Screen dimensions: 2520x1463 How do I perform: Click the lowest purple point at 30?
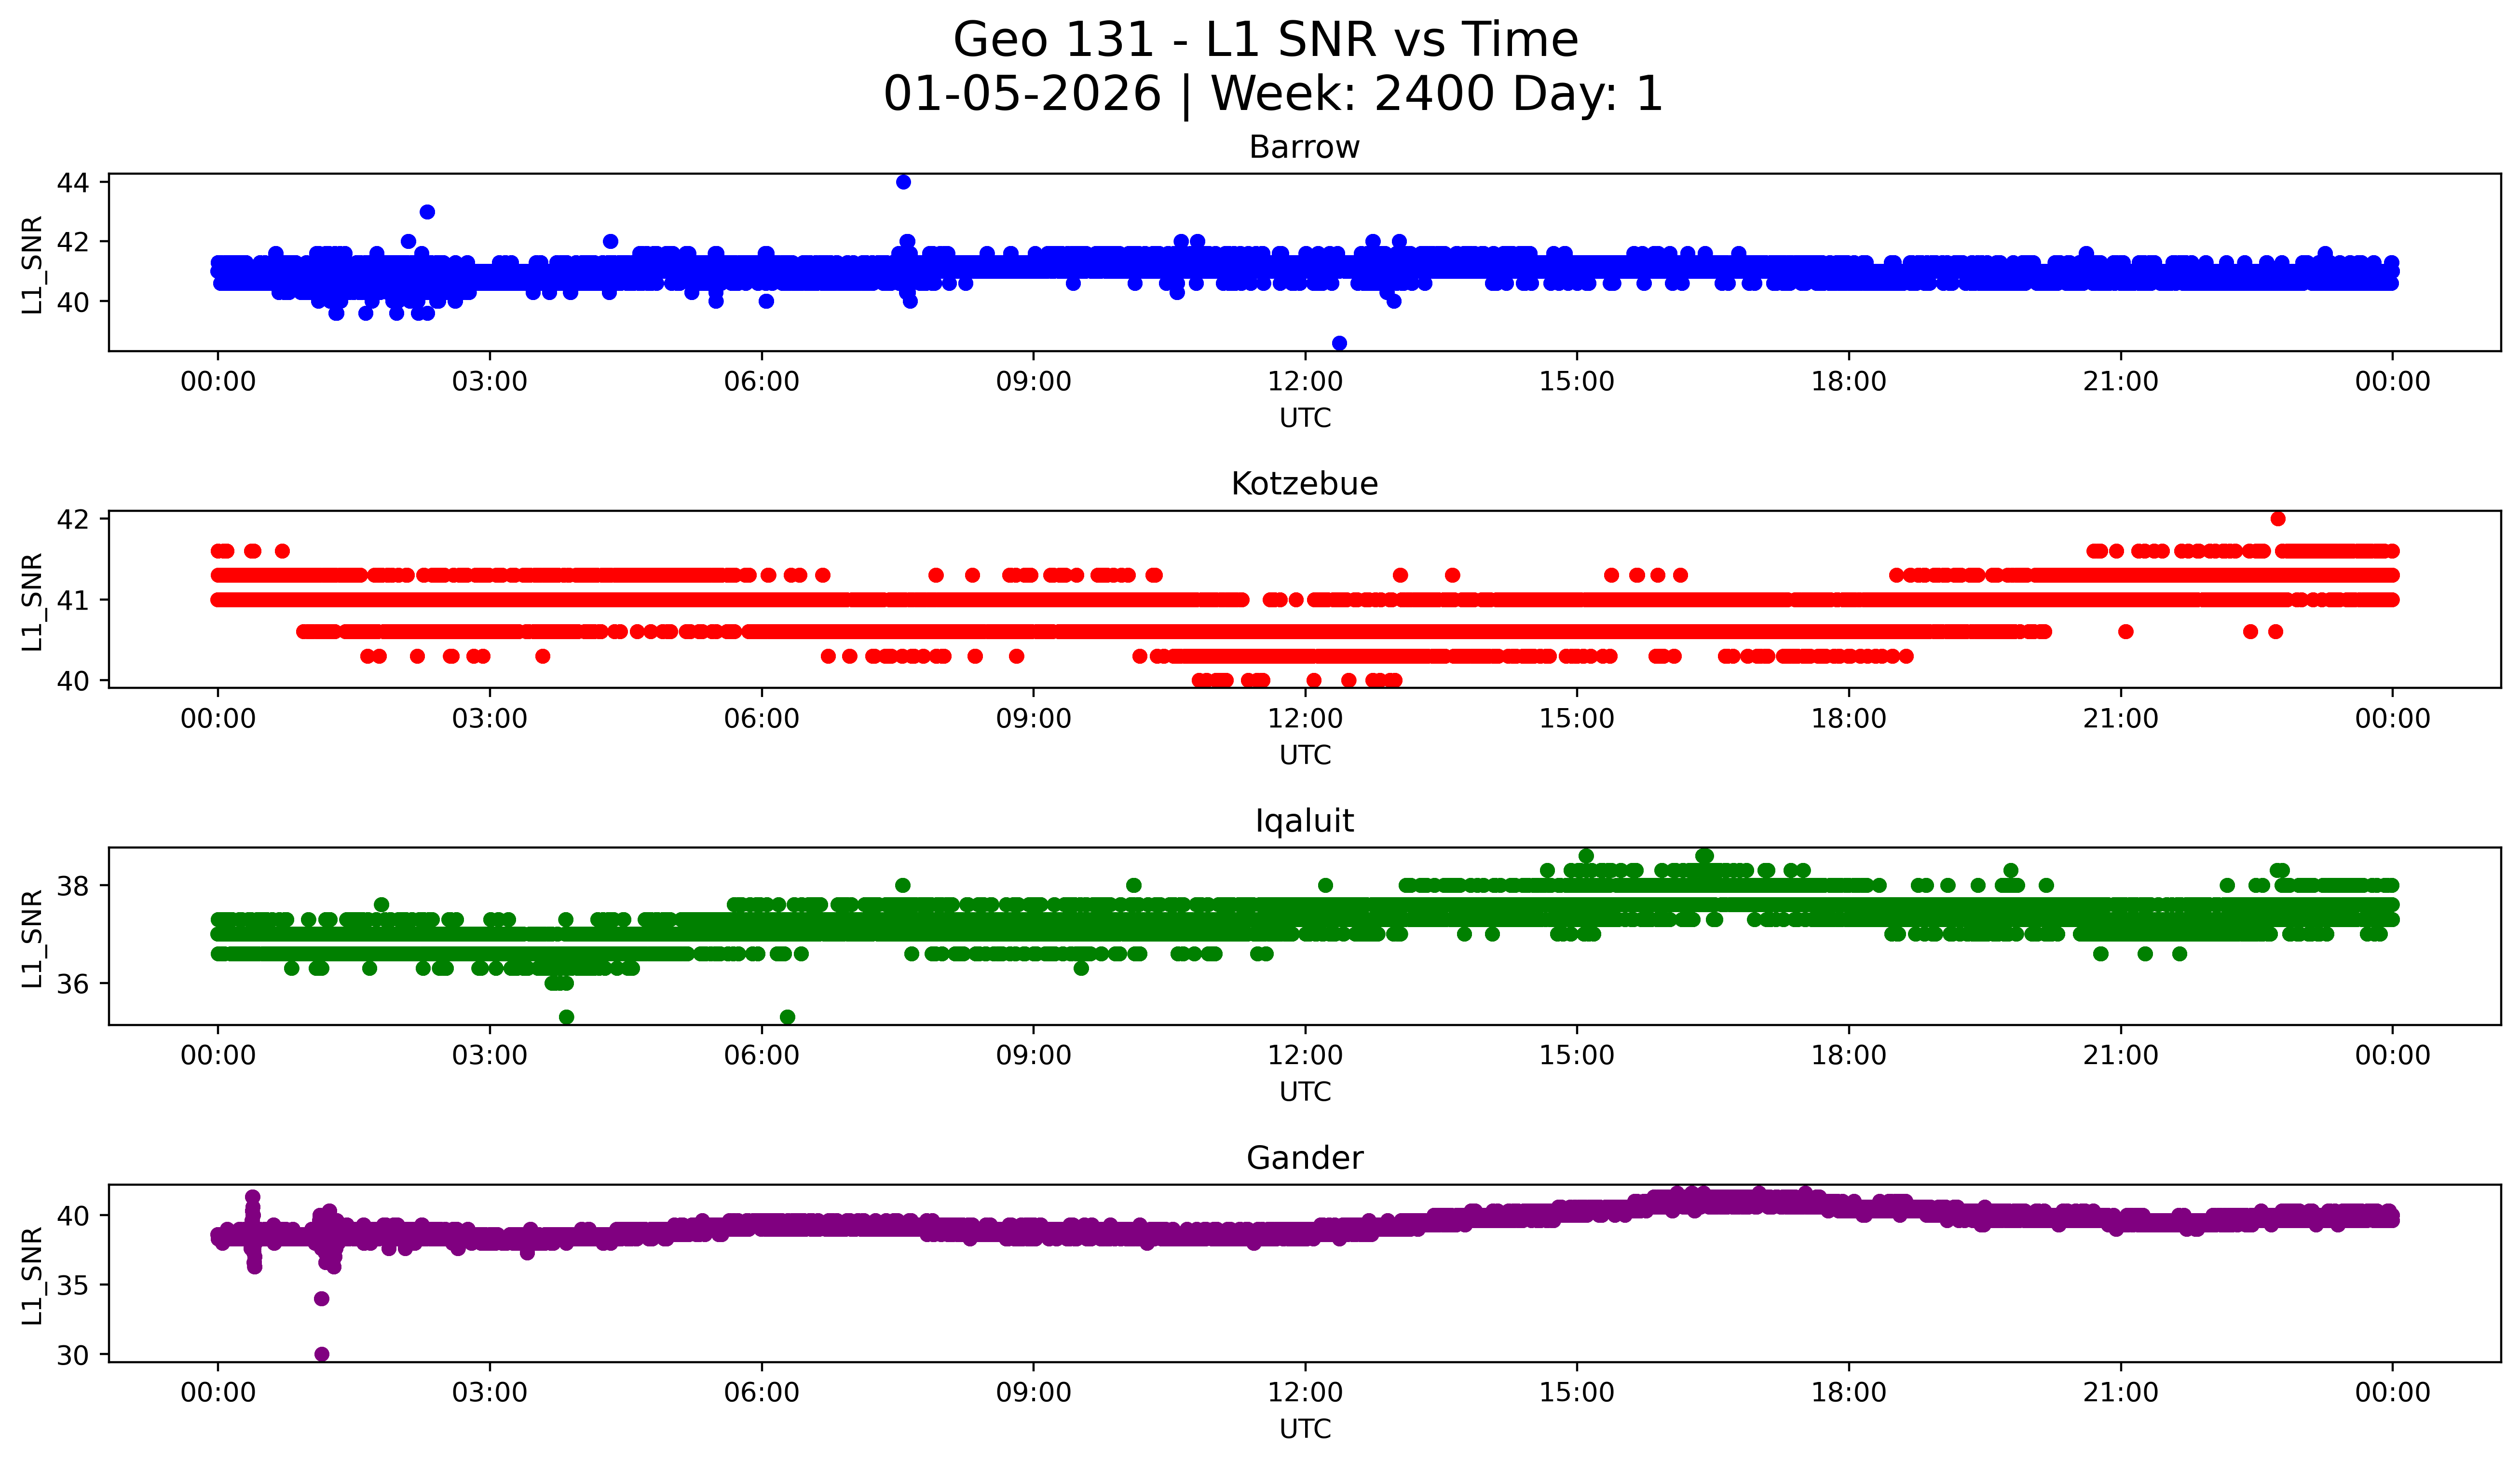click(x=322, y=1354)
